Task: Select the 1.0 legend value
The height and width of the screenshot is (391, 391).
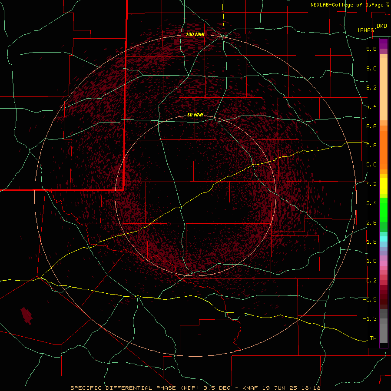Action: [x=371, y=261]
